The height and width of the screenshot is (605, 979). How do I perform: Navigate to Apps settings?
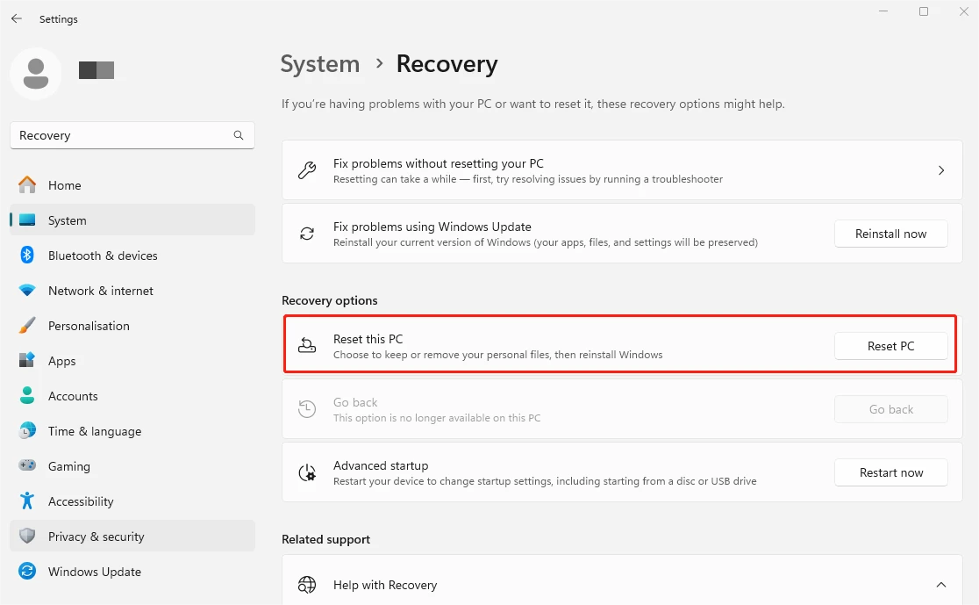click(x=132, y=361)
